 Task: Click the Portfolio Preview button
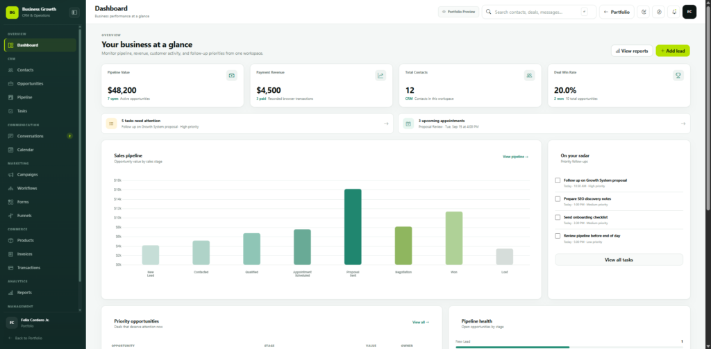click(x=458, y=12)
